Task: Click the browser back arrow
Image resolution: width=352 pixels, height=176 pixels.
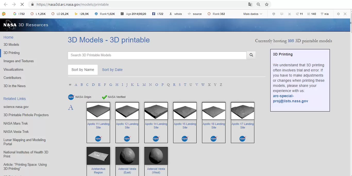Action: [6, 4]
